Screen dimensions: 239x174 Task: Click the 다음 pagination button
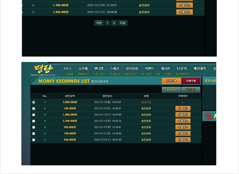coord(123,23)
